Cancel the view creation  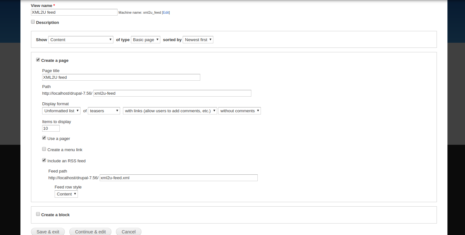129,232
